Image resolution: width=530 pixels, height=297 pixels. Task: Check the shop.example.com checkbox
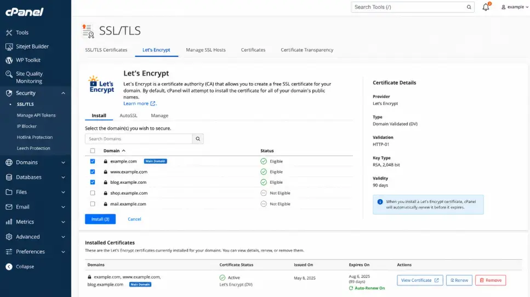click(93, 193)
